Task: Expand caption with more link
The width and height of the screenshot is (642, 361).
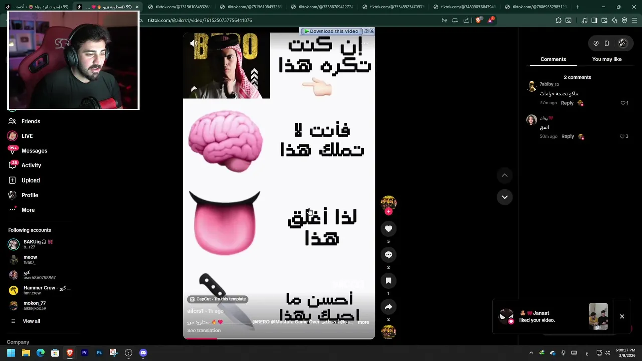Action: 363,322
